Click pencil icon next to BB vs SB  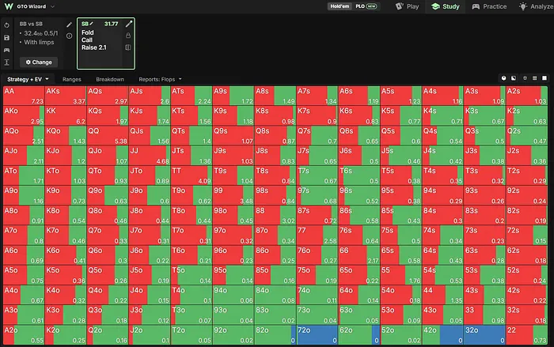coord(70,25)
